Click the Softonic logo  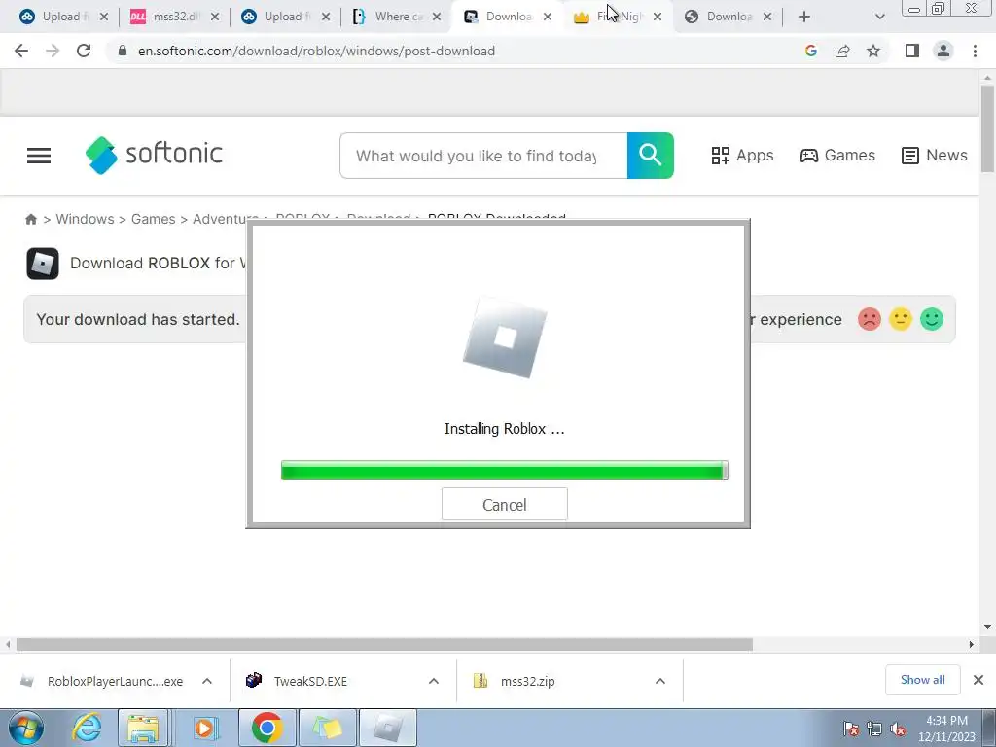click(x=154, y=155)
